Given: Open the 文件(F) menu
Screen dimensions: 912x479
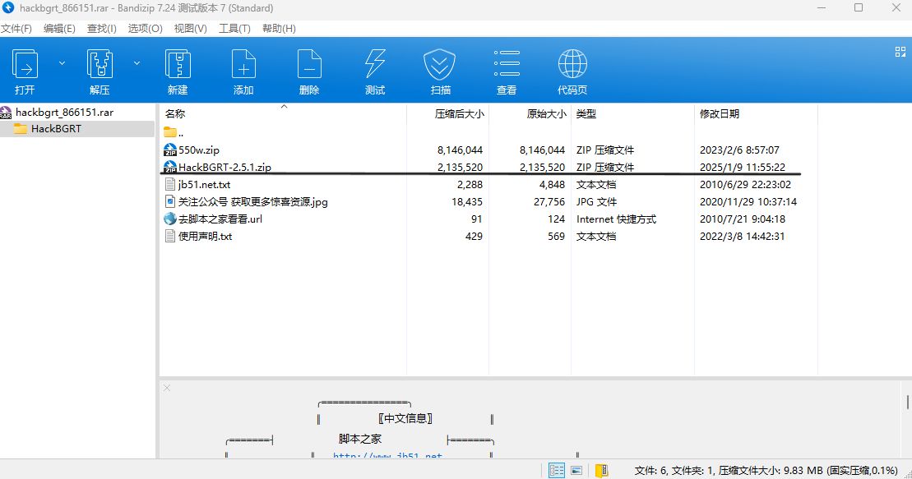Looking at the screenshot, I should click(16, 29).
